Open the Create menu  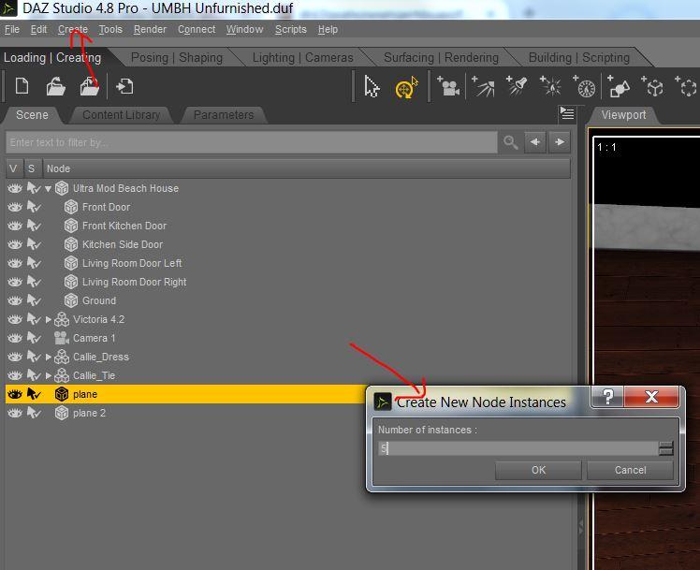click(73, 29)
